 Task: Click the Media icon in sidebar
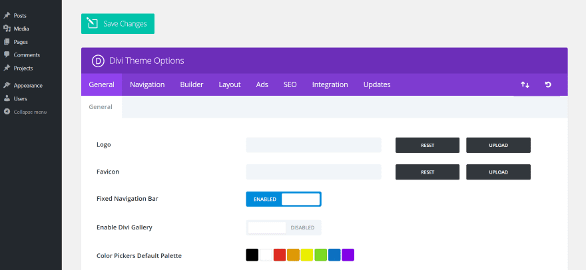pos(7,29)
